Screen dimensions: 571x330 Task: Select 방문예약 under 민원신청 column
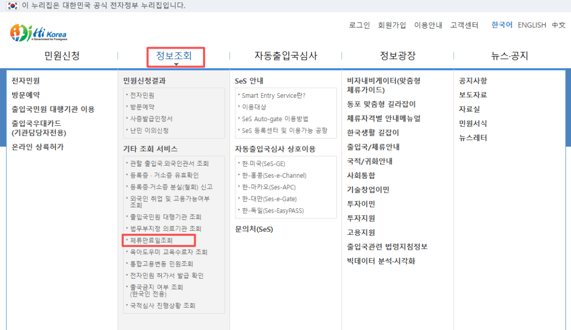point(25,95)
